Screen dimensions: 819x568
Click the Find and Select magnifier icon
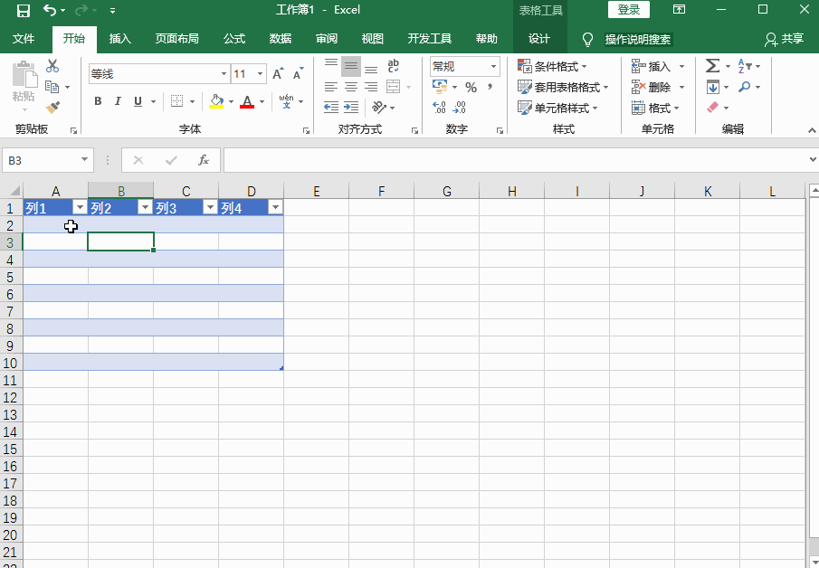click(744, 87)
